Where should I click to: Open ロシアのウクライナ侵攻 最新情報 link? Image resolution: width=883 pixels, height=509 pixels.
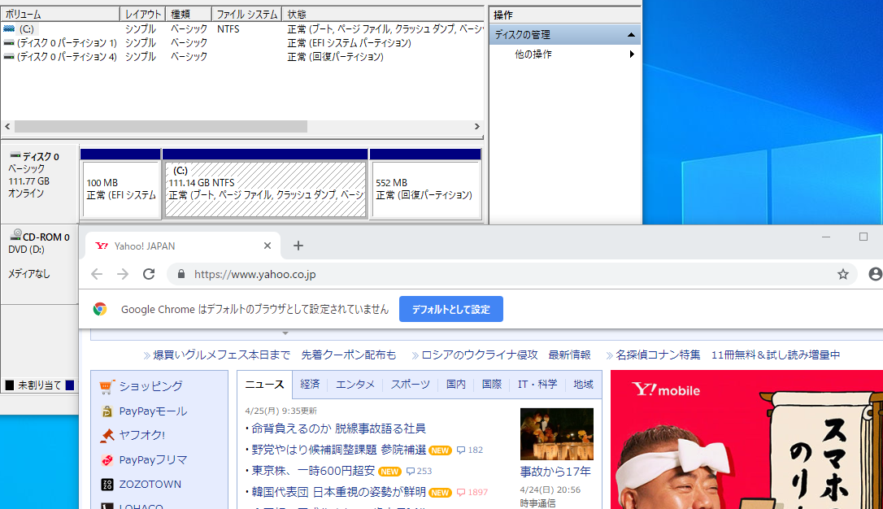507,355
